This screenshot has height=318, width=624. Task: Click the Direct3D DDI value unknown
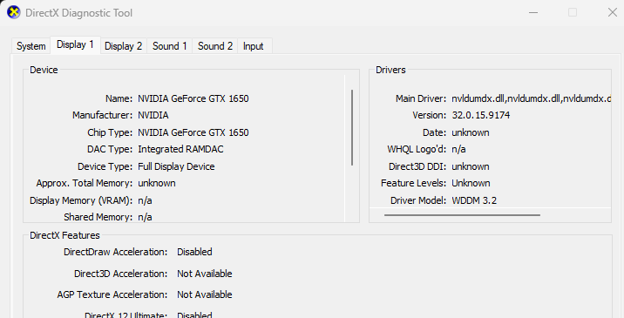click(471, 166)
